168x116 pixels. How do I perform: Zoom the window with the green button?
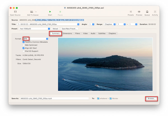(x=17, y=8)
